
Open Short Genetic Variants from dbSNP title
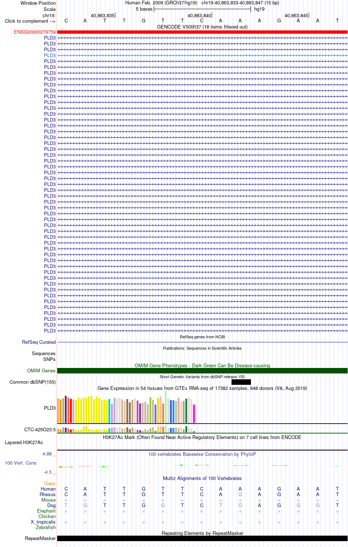[x=202, y=377]
